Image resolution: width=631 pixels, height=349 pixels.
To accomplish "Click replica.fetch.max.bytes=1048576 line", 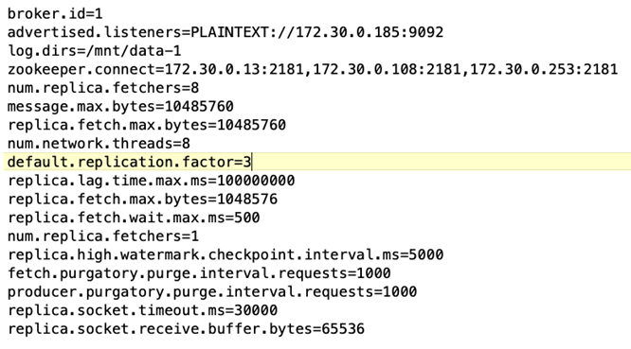I will coord(142,200).
